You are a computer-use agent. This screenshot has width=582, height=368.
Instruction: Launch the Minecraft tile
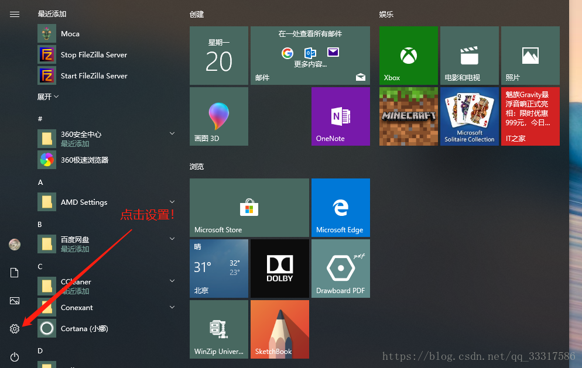(409, 116)
